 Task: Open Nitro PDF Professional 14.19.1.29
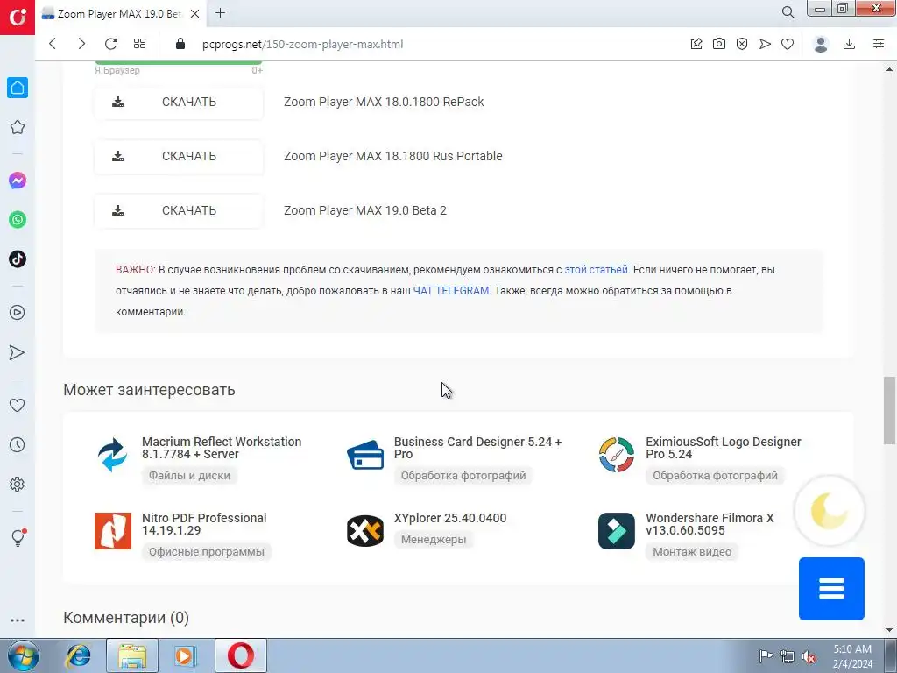(x=204, y=524)
